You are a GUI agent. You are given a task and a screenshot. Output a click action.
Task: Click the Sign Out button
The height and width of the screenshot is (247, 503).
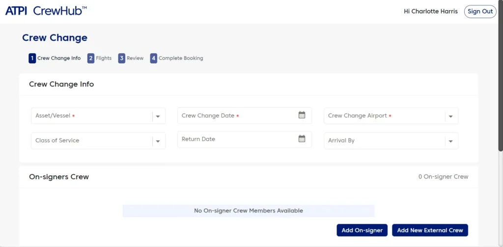click(480, 11)
